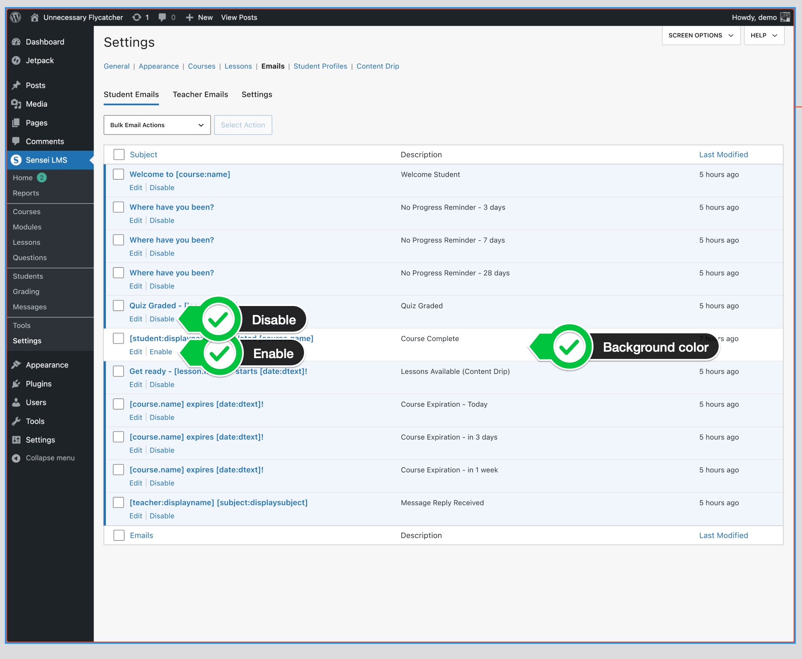Expand the Help panel
The height and width of the screenshot is (659, 802).
point(763,35)
